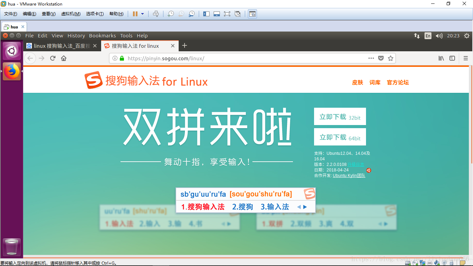Save the page to Pocket
The image size is (473, 266).
pos(381,58)
